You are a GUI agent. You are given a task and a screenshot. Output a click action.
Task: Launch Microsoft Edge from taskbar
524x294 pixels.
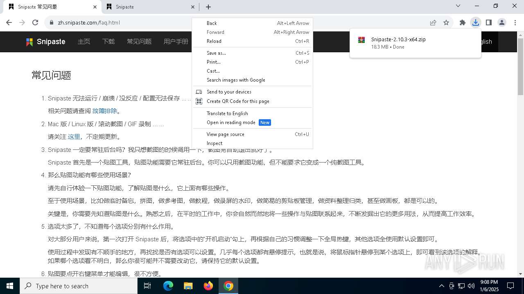click(168, 286)
